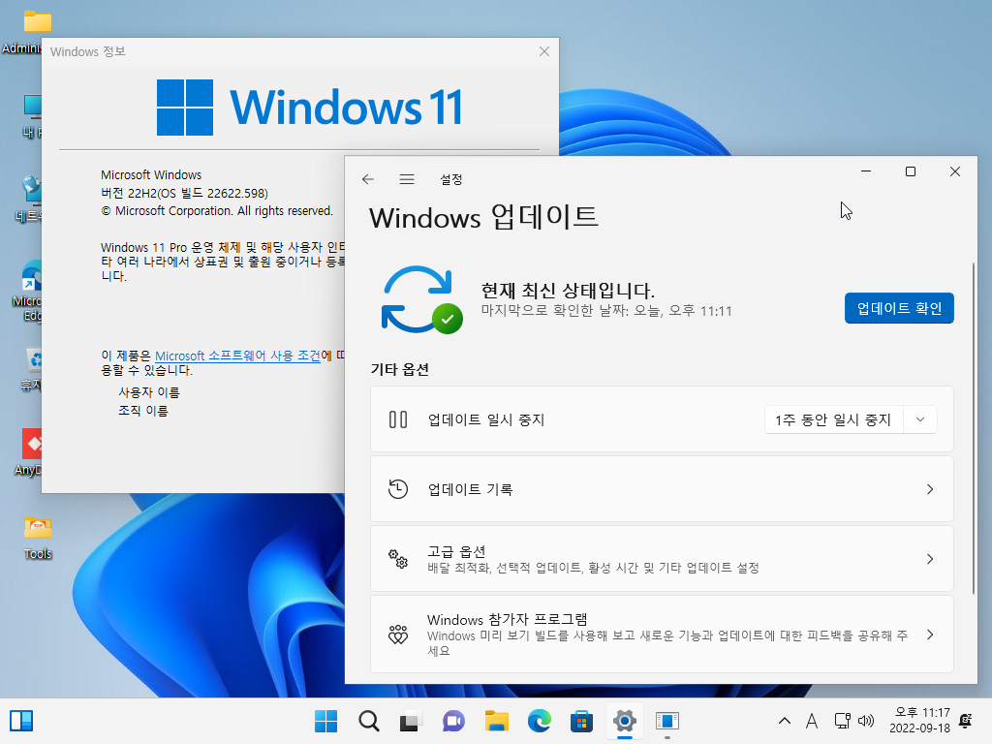Click the gears icon for 고급 옵션
Viewport: 992px width, 744px height.
click(398, 559)
